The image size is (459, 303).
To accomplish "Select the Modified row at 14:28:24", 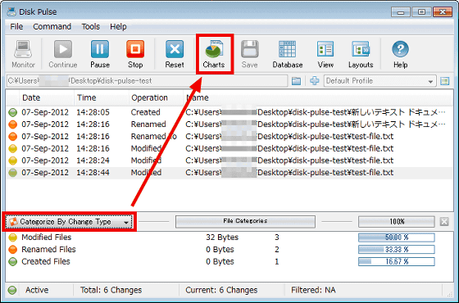I will point(229,161).
